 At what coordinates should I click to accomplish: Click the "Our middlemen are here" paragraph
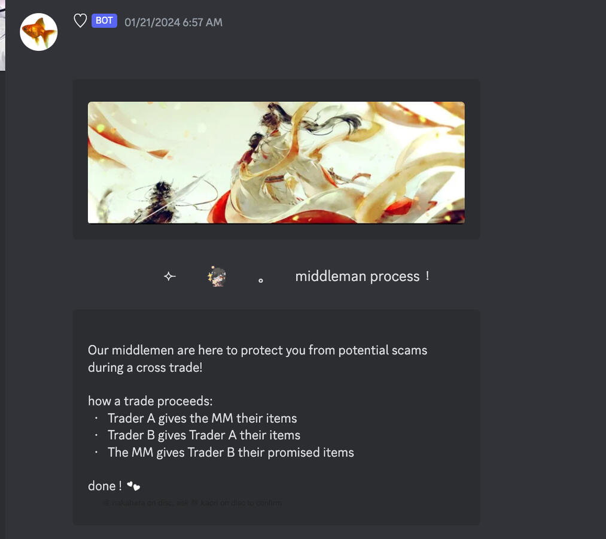258,359
